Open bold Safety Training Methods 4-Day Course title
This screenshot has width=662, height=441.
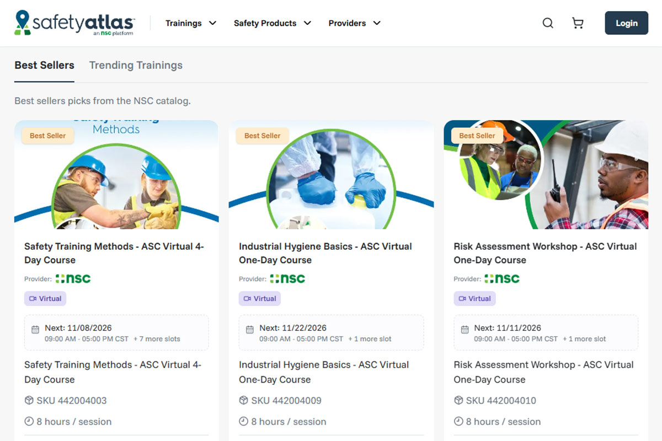pyautogui.click(x=114, y=253)
